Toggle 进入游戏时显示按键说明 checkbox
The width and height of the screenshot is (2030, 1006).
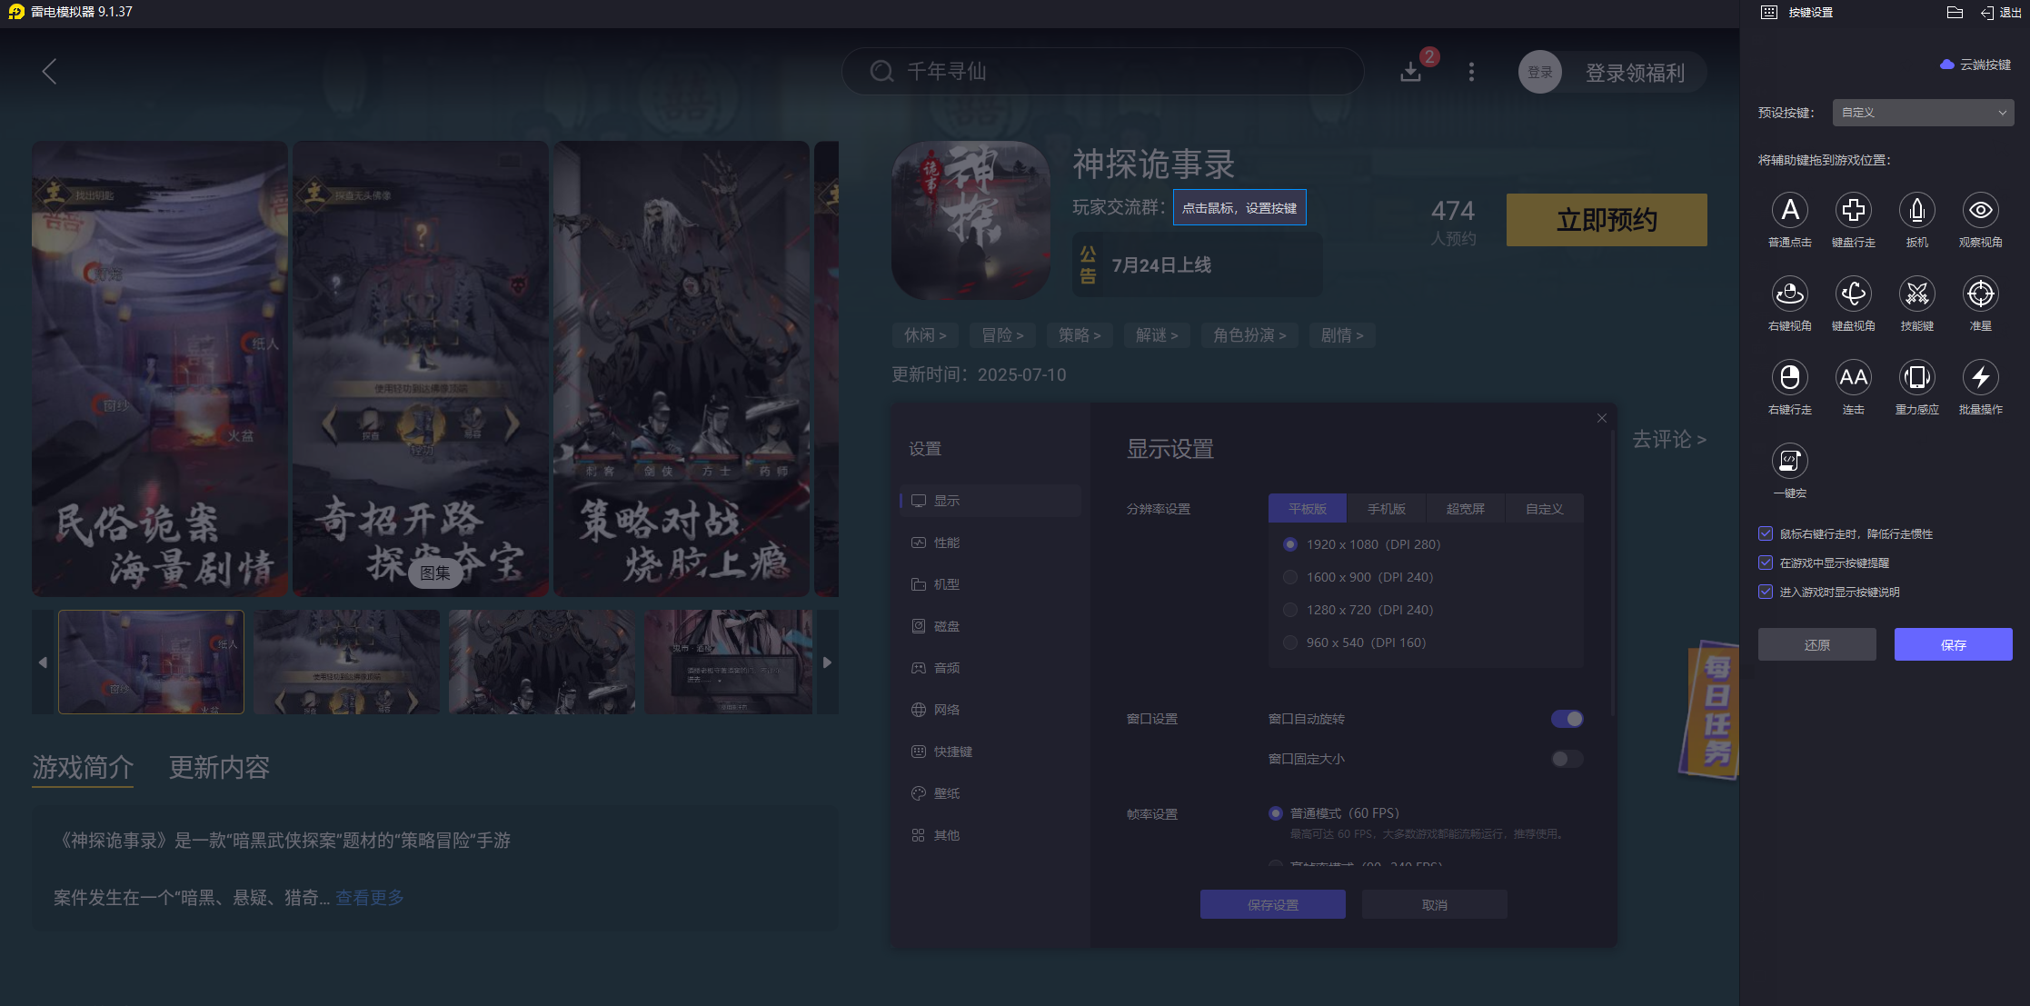(1766, 592)
